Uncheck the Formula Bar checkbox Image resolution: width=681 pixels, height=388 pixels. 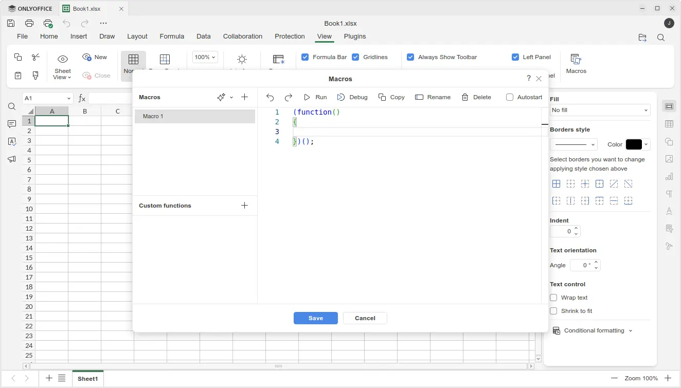(305, 57)
